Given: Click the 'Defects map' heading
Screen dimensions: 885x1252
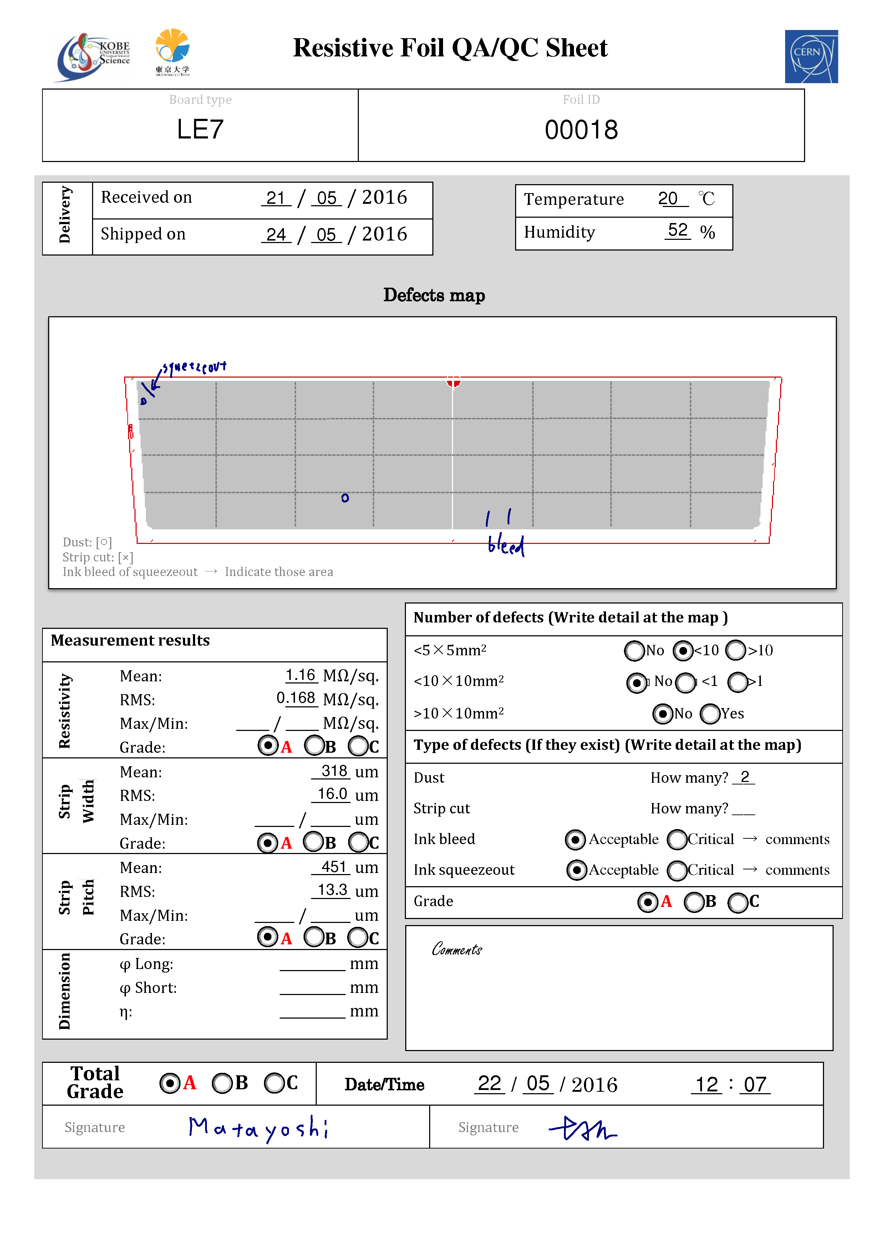Looking at the screenshot, I should click(434, 295).
